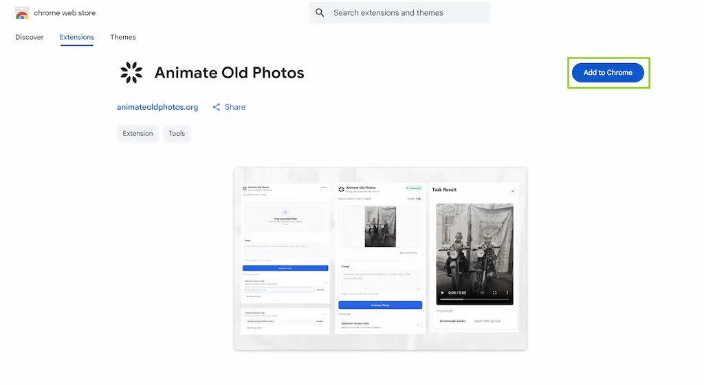Screen dimensions: 704x385
Task: Close the Task Result panel with the X
Action: [x=512, y=191]
